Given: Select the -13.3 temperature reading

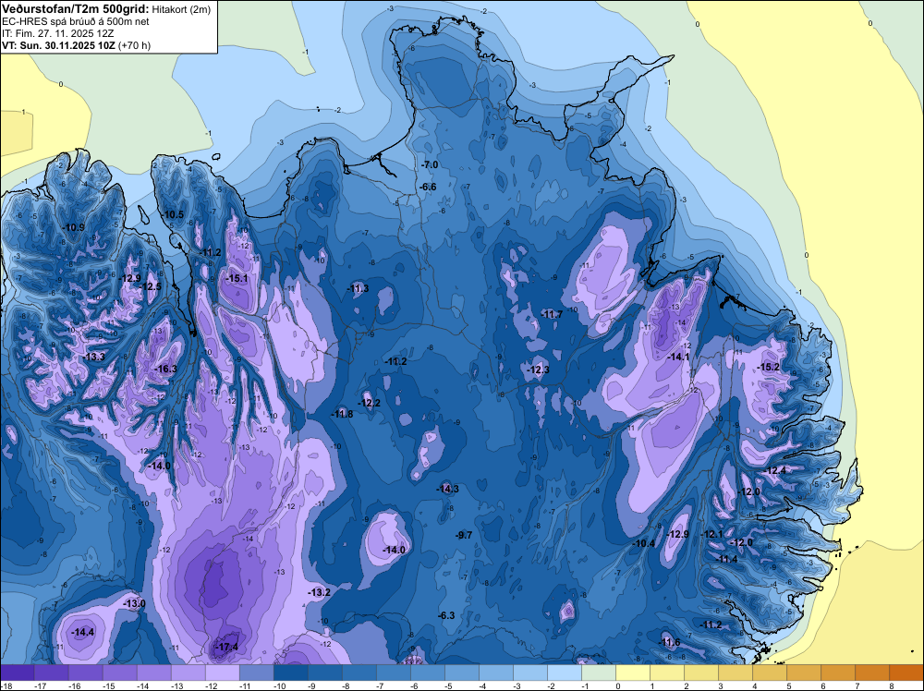Looking at the screenshot, I should [93, 357].
